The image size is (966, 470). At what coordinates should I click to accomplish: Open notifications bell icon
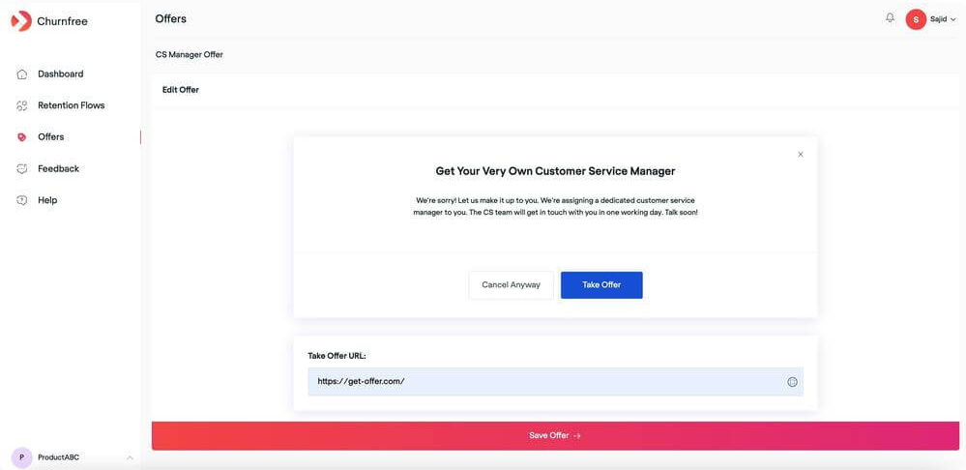pos(890,17)
